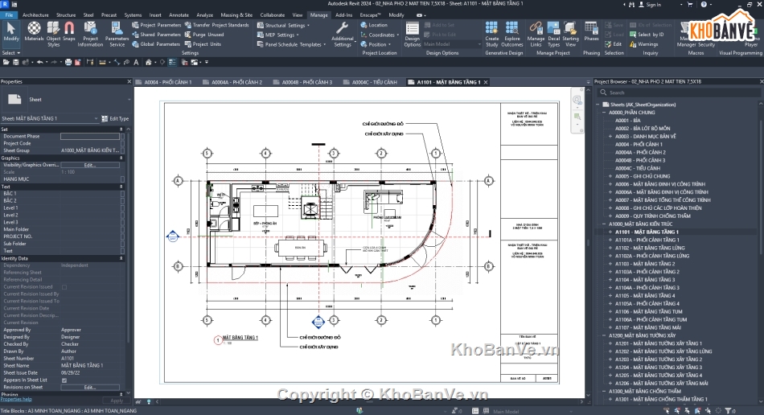
Task: Select the Modify tool in ribbon
Action: click(x=10, y=32)
